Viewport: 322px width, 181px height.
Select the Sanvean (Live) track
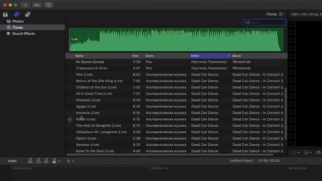point(88,144)
